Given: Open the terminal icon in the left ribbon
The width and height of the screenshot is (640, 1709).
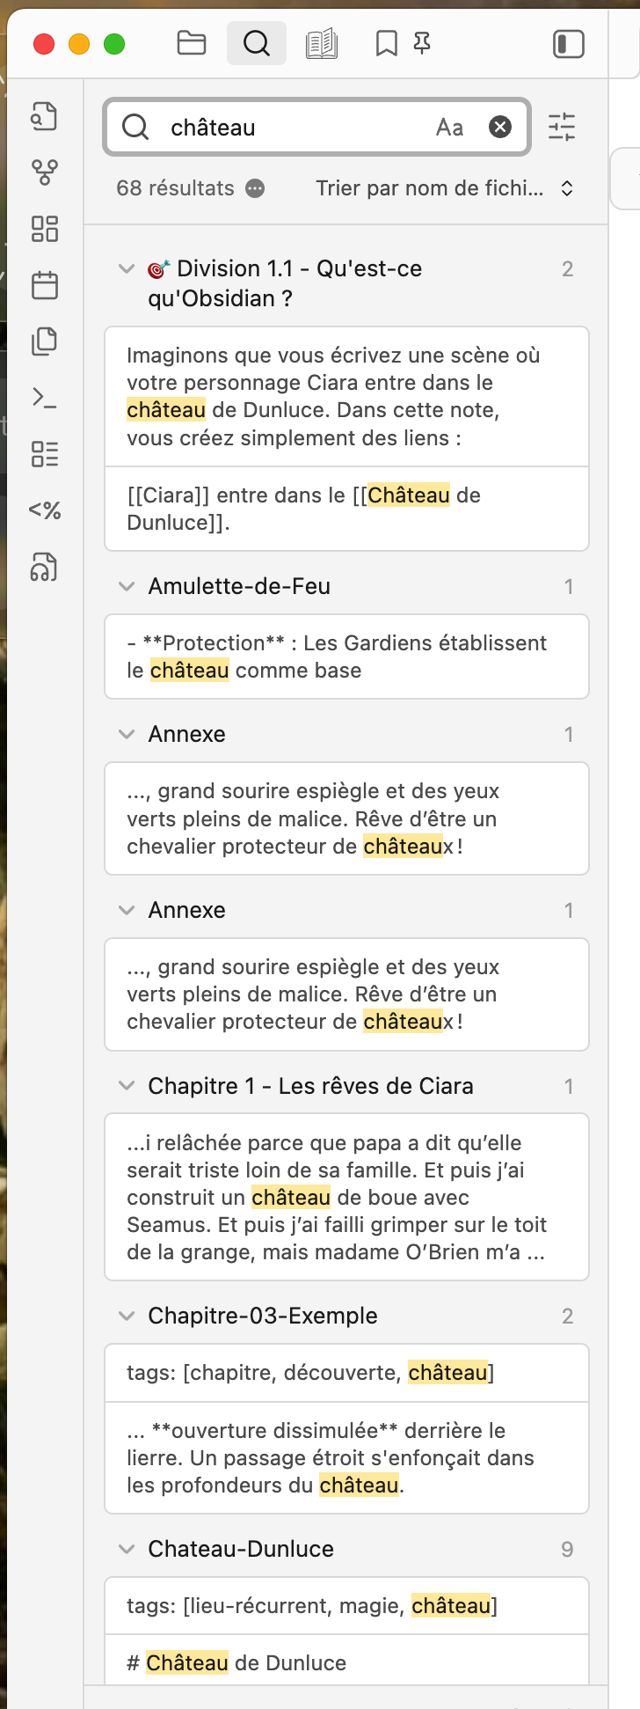Looking at the screenshot, I should pos(44,398).
